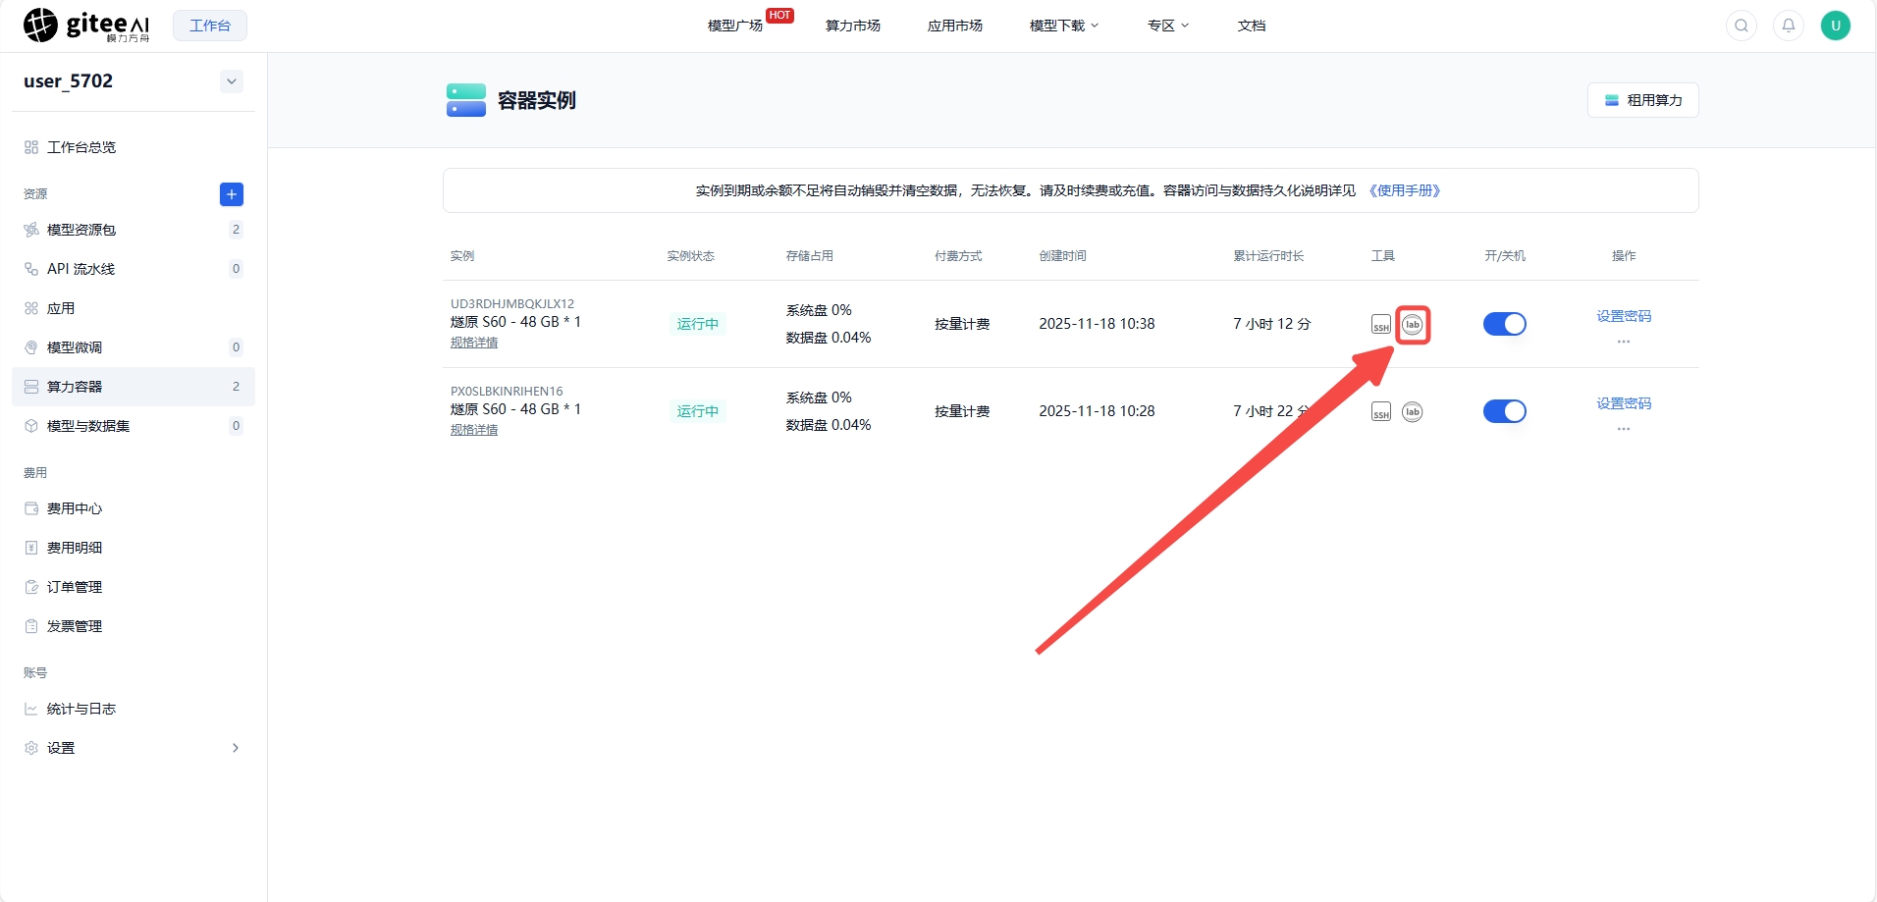Open JupyterLab tool for UD3RDHJMBQKJLX12

point(1413,325)
